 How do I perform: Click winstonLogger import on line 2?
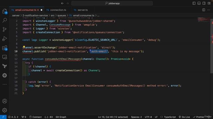pos(45,21)
